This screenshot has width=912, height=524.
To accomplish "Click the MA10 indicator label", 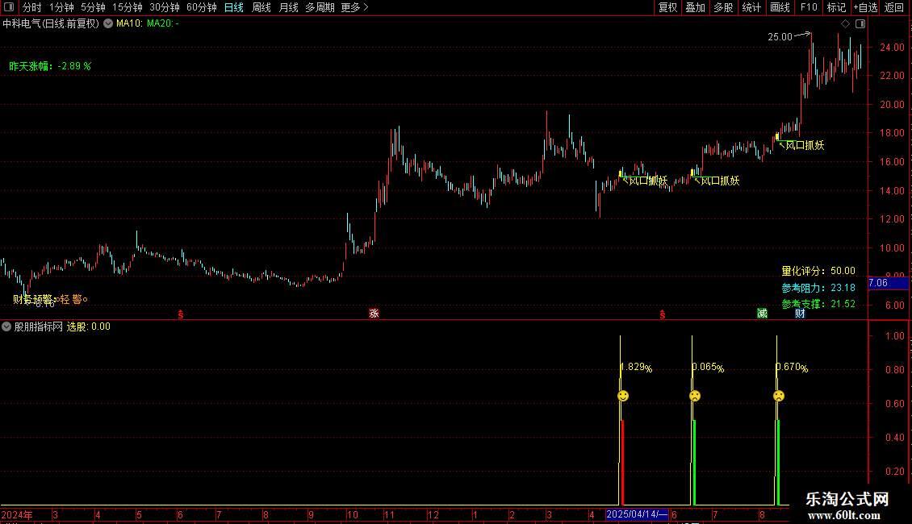I will click(x=129, y=24).
